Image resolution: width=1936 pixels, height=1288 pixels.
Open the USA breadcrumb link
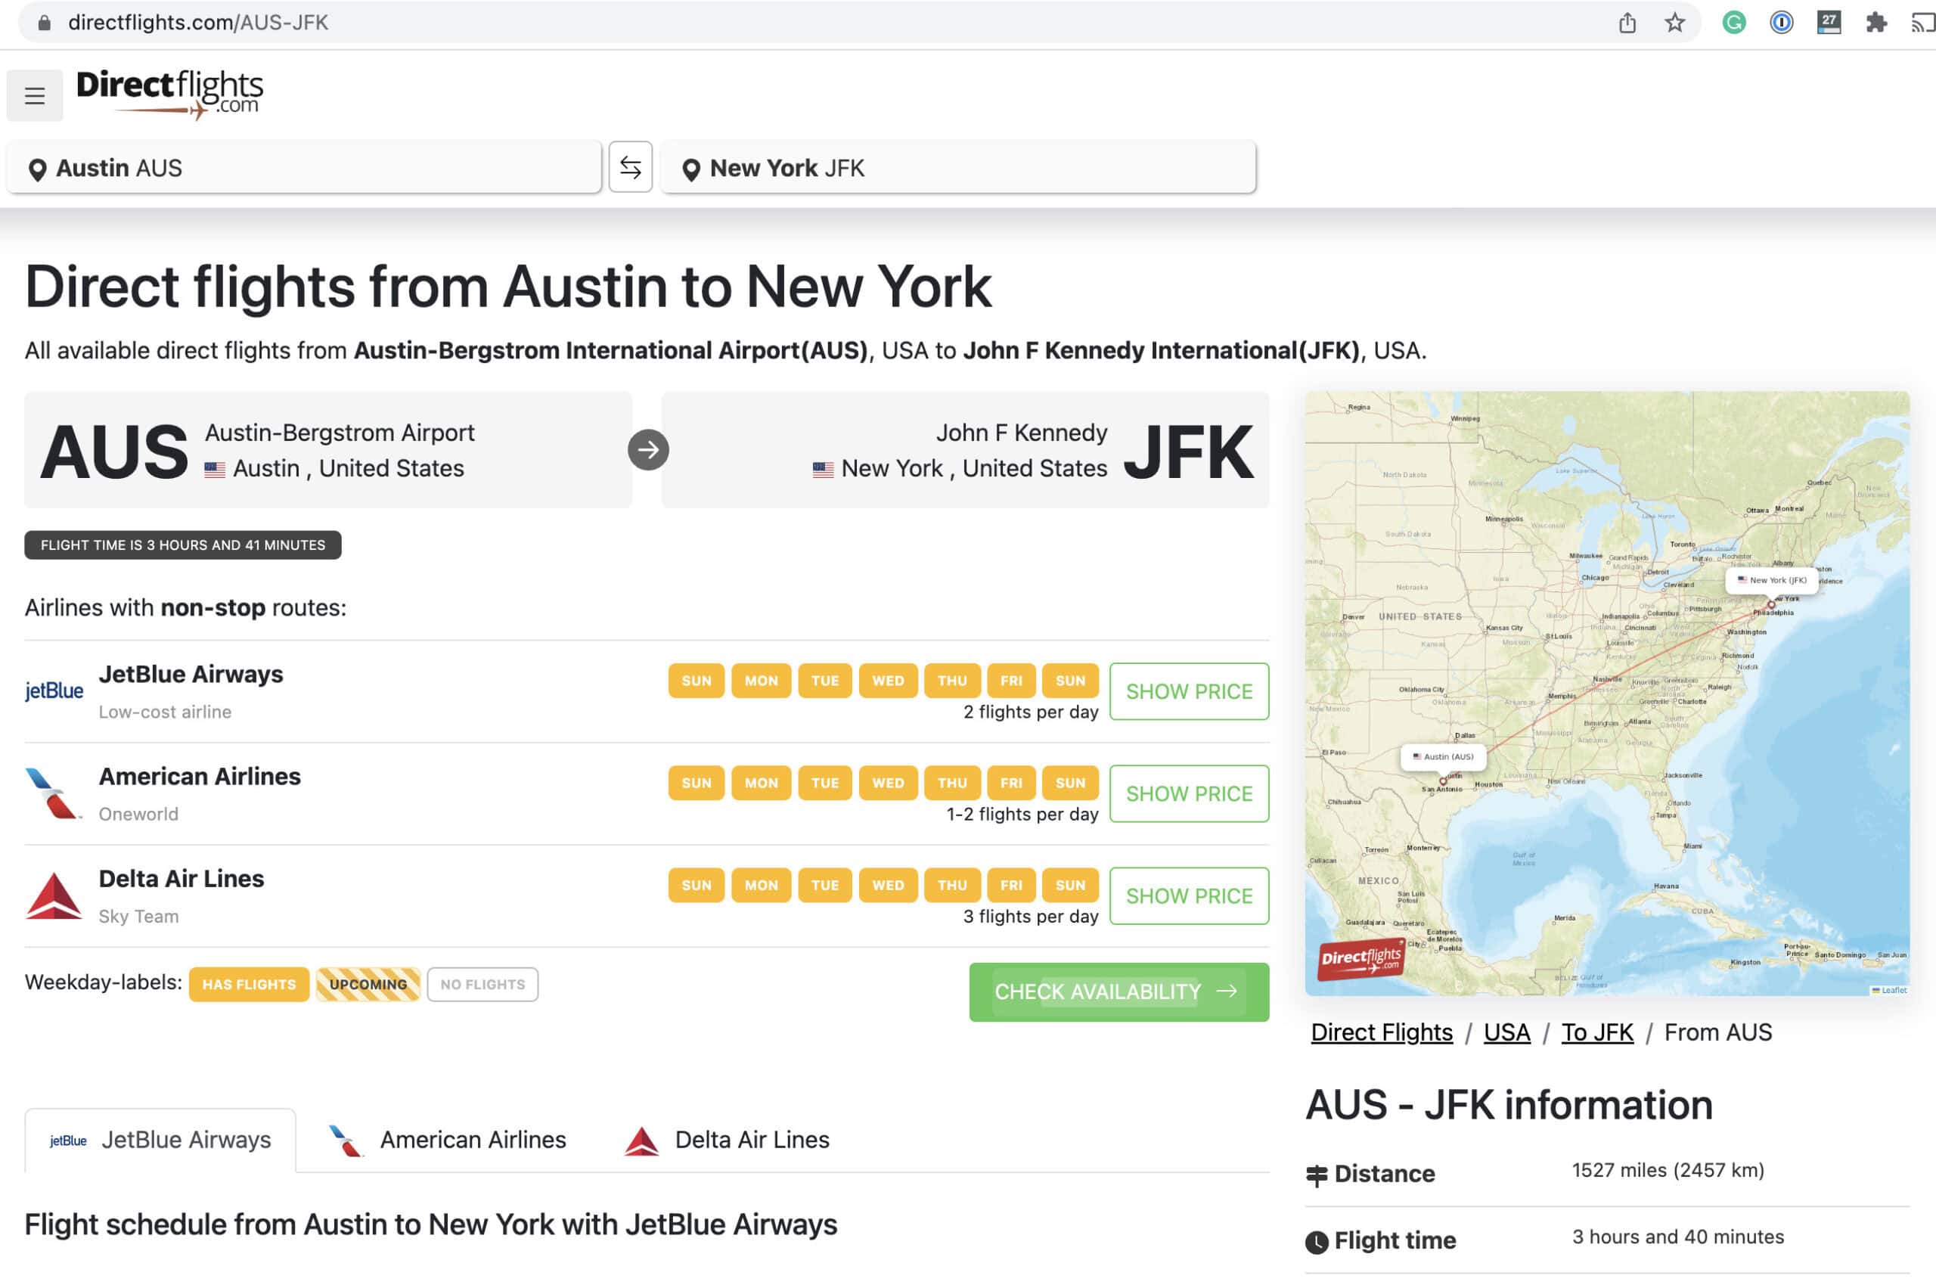coord(1506,1032)
